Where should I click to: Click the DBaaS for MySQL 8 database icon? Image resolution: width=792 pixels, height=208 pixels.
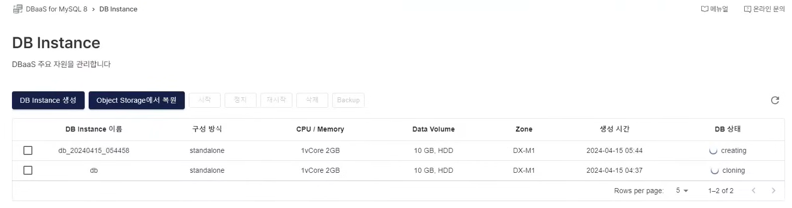click(x=17, y=9)
